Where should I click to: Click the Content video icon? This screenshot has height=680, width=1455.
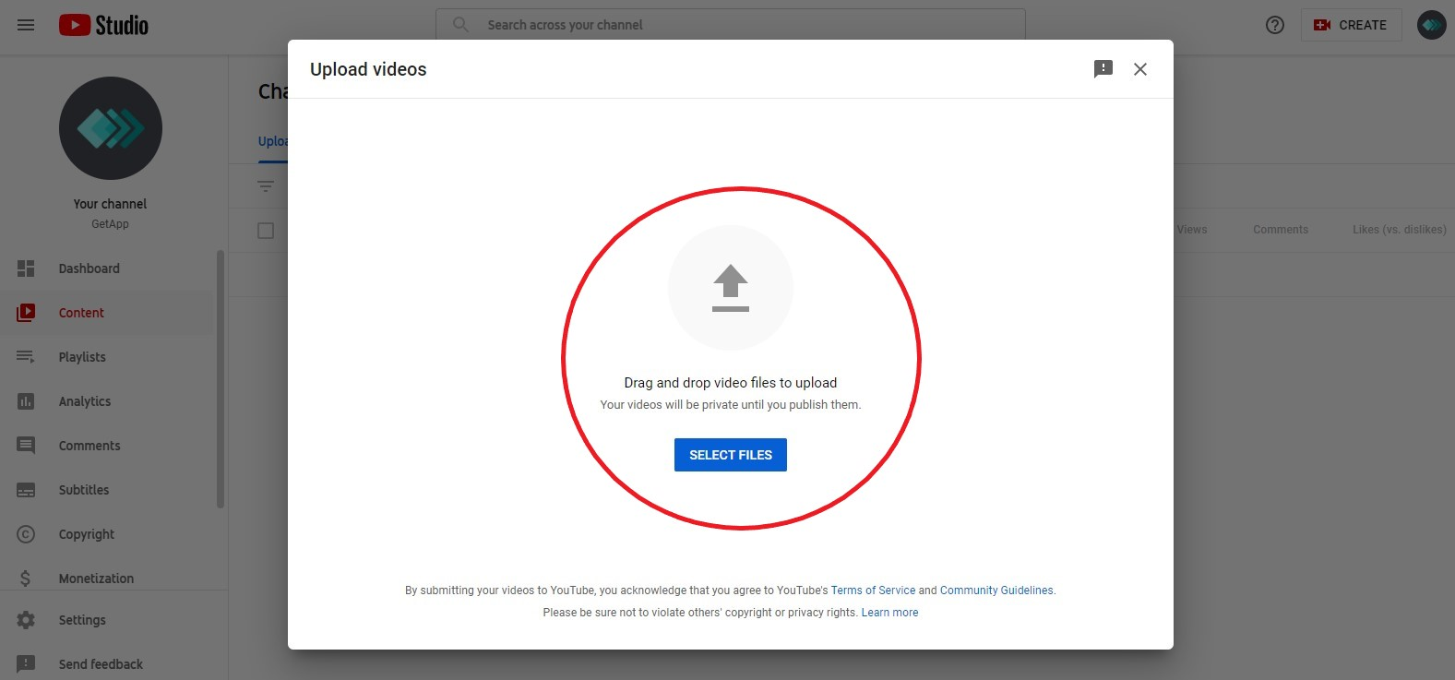tap(26, 313)
